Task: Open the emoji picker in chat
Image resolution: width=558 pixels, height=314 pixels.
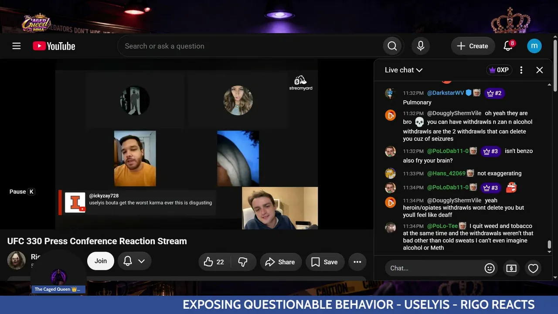Action: coord(490,268)
